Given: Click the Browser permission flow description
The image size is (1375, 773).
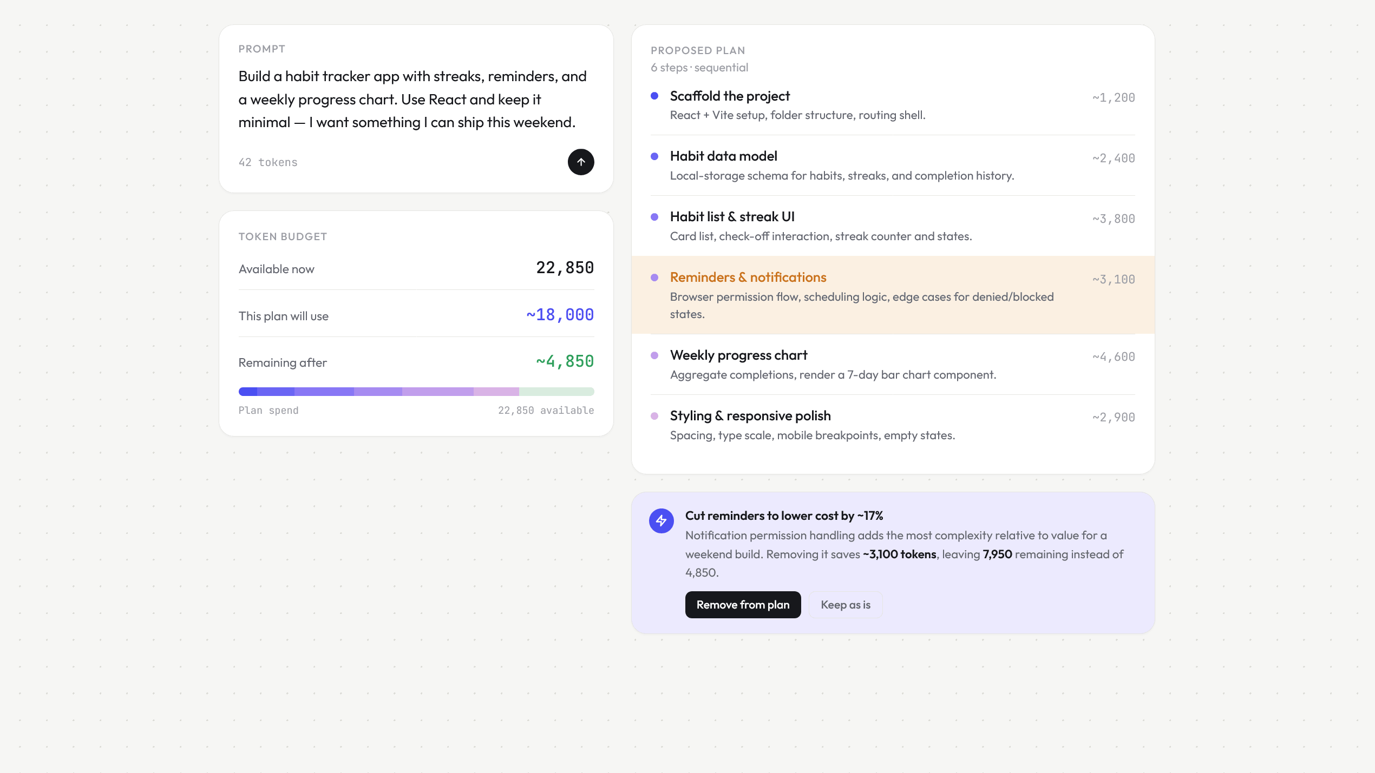Looking at the screenshot, I should point(862,306).
